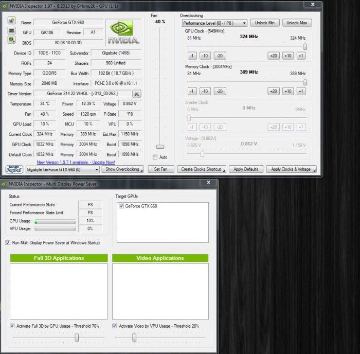The width and height of the screenshot is (360, 354).
Task: Decrease GPU Clock by 10 MHz
Action: click(x=205, y=56)
